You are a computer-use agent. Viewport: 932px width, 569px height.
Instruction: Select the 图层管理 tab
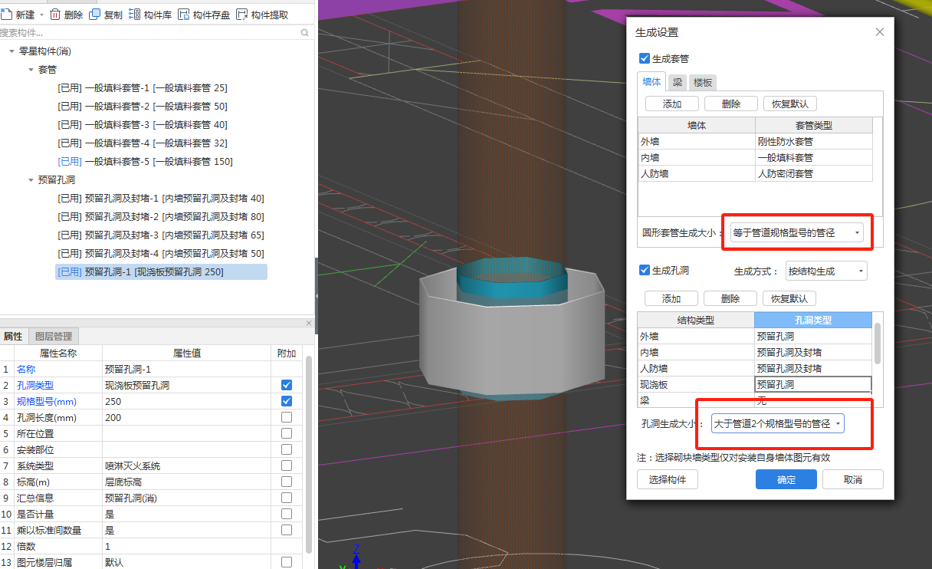[x=54, y=336]
